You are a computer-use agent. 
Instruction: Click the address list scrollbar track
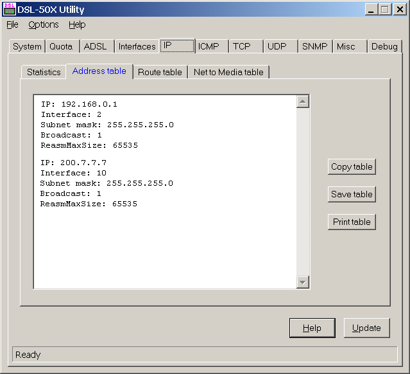tap(303, 191)
